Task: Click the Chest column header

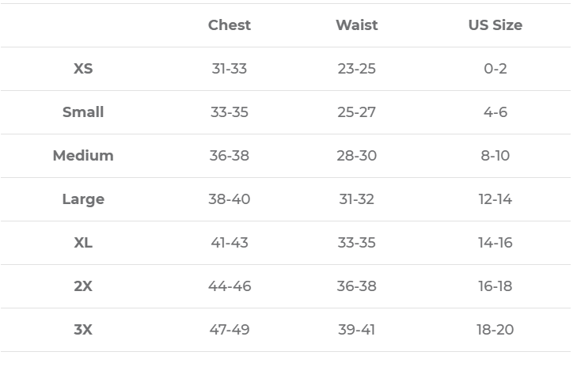Action: pyautogui.click(x=230, y=25)
